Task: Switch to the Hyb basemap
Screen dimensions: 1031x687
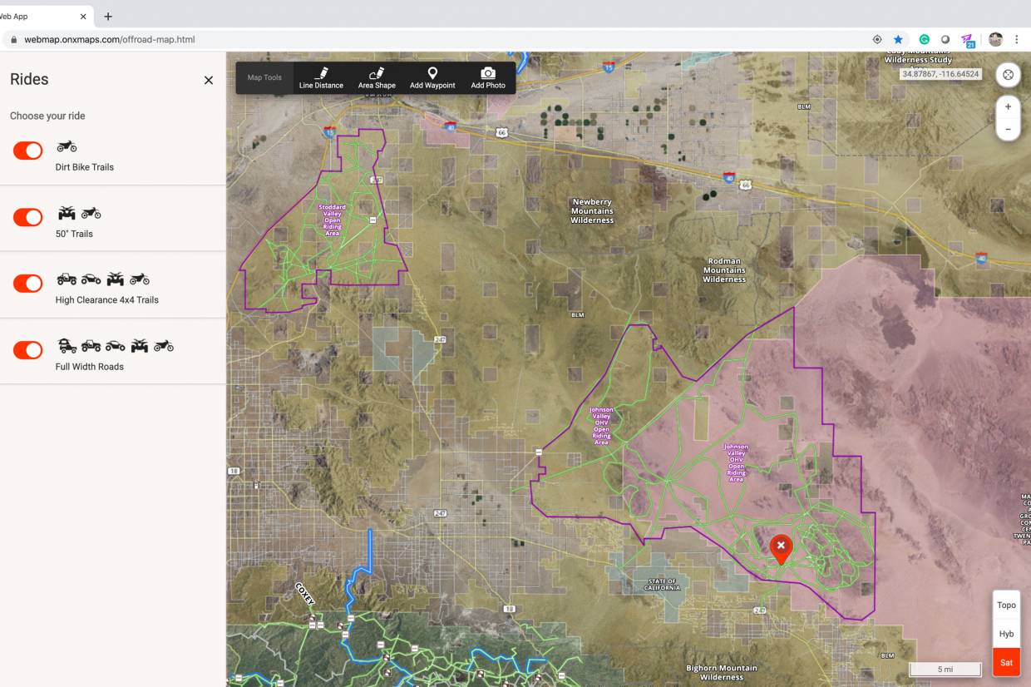Action: click(x=1006, y=634)
